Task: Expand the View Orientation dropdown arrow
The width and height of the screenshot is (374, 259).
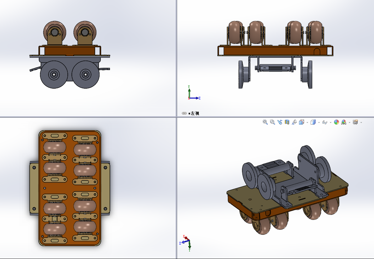Action: (307, 122)
